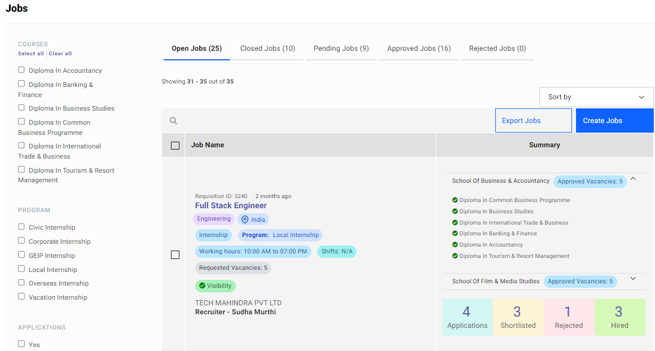The height and width of the screenshot is (351, 655).
Task: Open the Pending Jobs tab
Action: coord(341,48)
